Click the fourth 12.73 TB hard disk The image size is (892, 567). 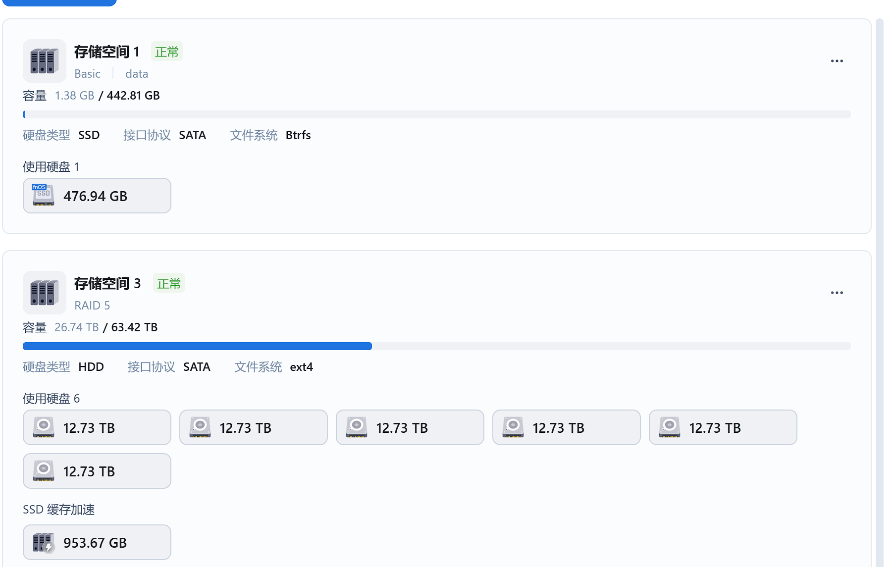(x=567, y=428)
